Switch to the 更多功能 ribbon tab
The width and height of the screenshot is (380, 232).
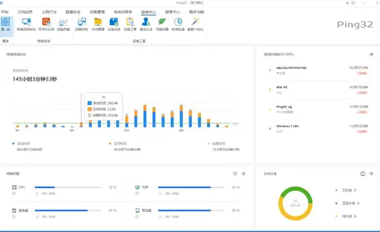(196, 12)
